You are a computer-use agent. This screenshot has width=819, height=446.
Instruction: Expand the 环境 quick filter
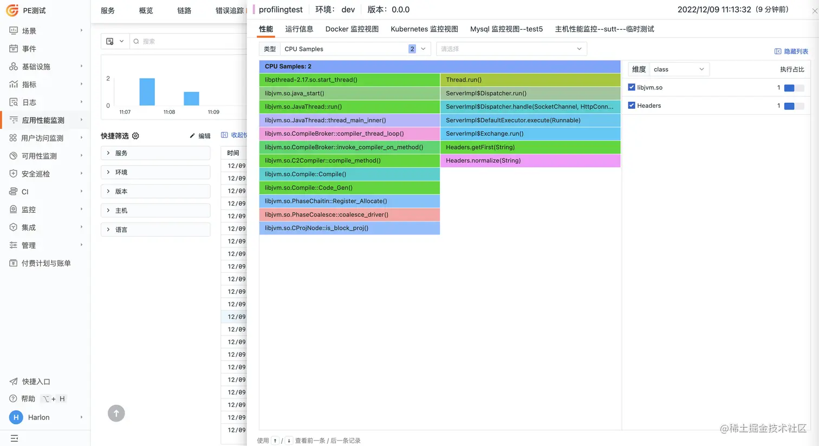coord(155,172)
